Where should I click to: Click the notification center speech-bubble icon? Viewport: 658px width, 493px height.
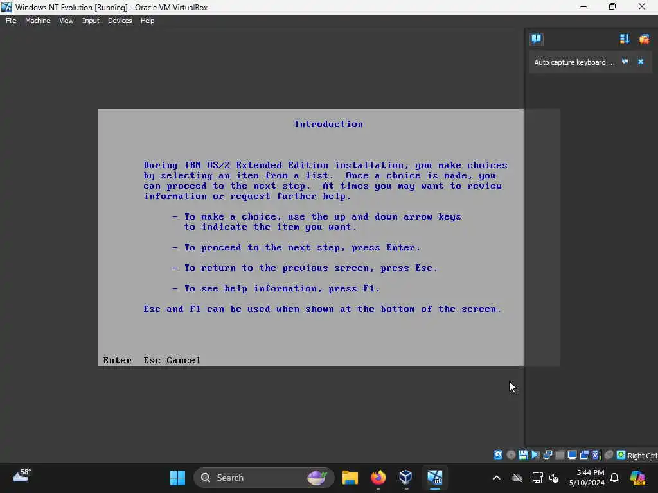click(537, 39)
